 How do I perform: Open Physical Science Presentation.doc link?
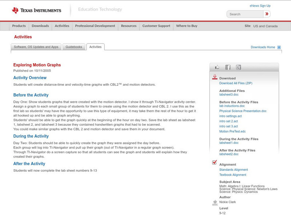(x=243, y=111)
